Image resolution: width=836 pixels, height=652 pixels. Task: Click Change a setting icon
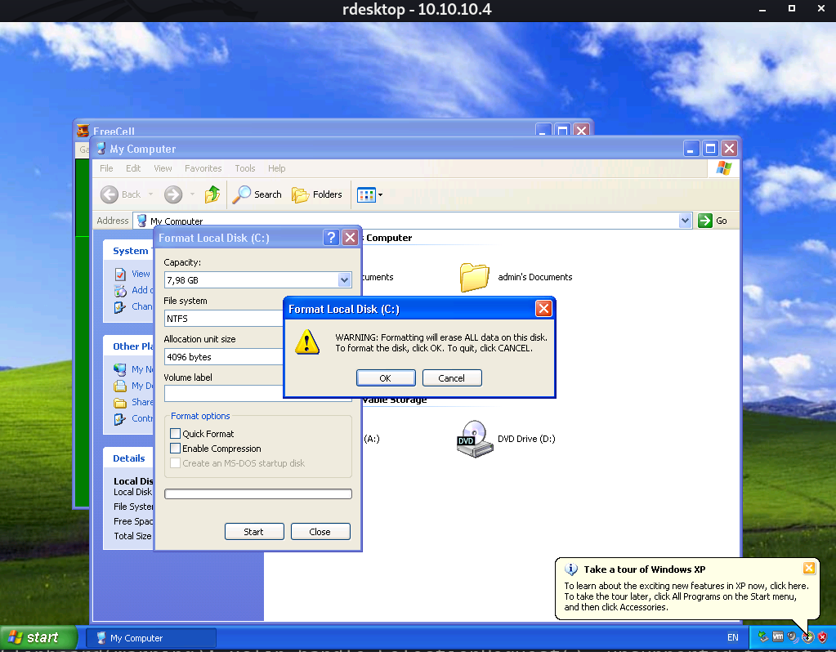pos(120,307)
